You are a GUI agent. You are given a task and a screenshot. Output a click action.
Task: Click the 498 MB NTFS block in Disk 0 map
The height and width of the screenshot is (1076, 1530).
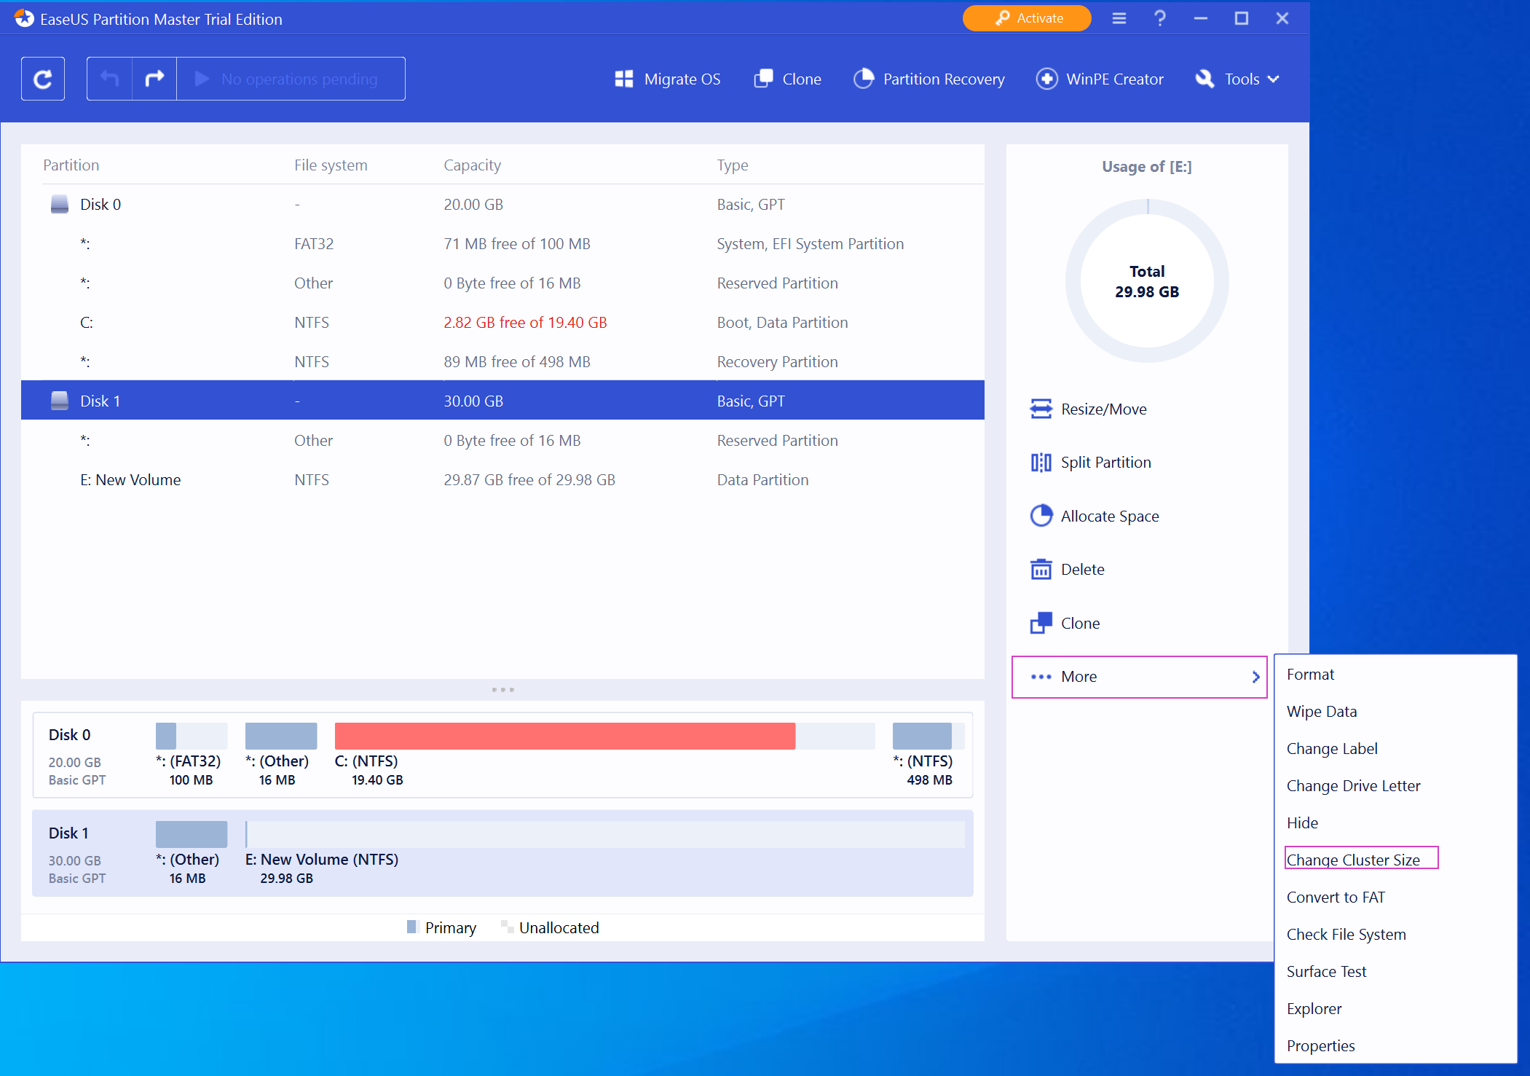click(928, 736)
